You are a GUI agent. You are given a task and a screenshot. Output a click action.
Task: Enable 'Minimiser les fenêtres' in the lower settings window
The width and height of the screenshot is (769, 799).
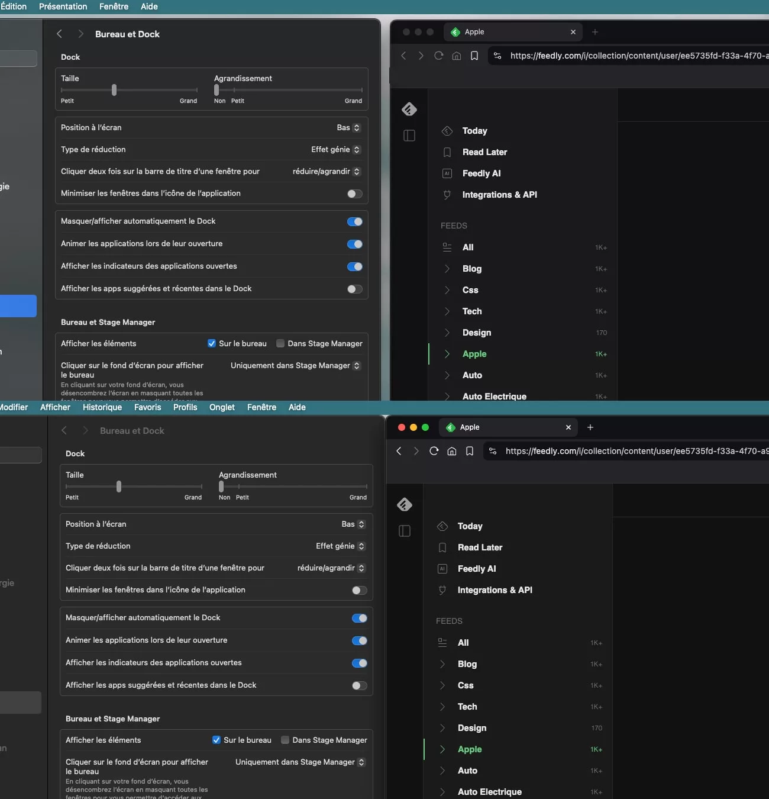pyautogui.click(x=360, y=590)
